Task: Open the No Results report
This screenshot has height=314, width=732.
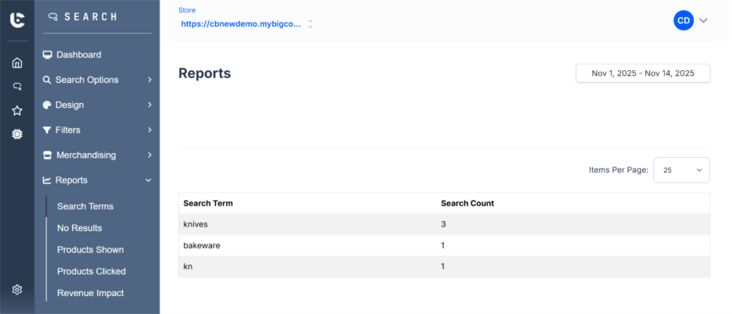Action: coord(80,228)
